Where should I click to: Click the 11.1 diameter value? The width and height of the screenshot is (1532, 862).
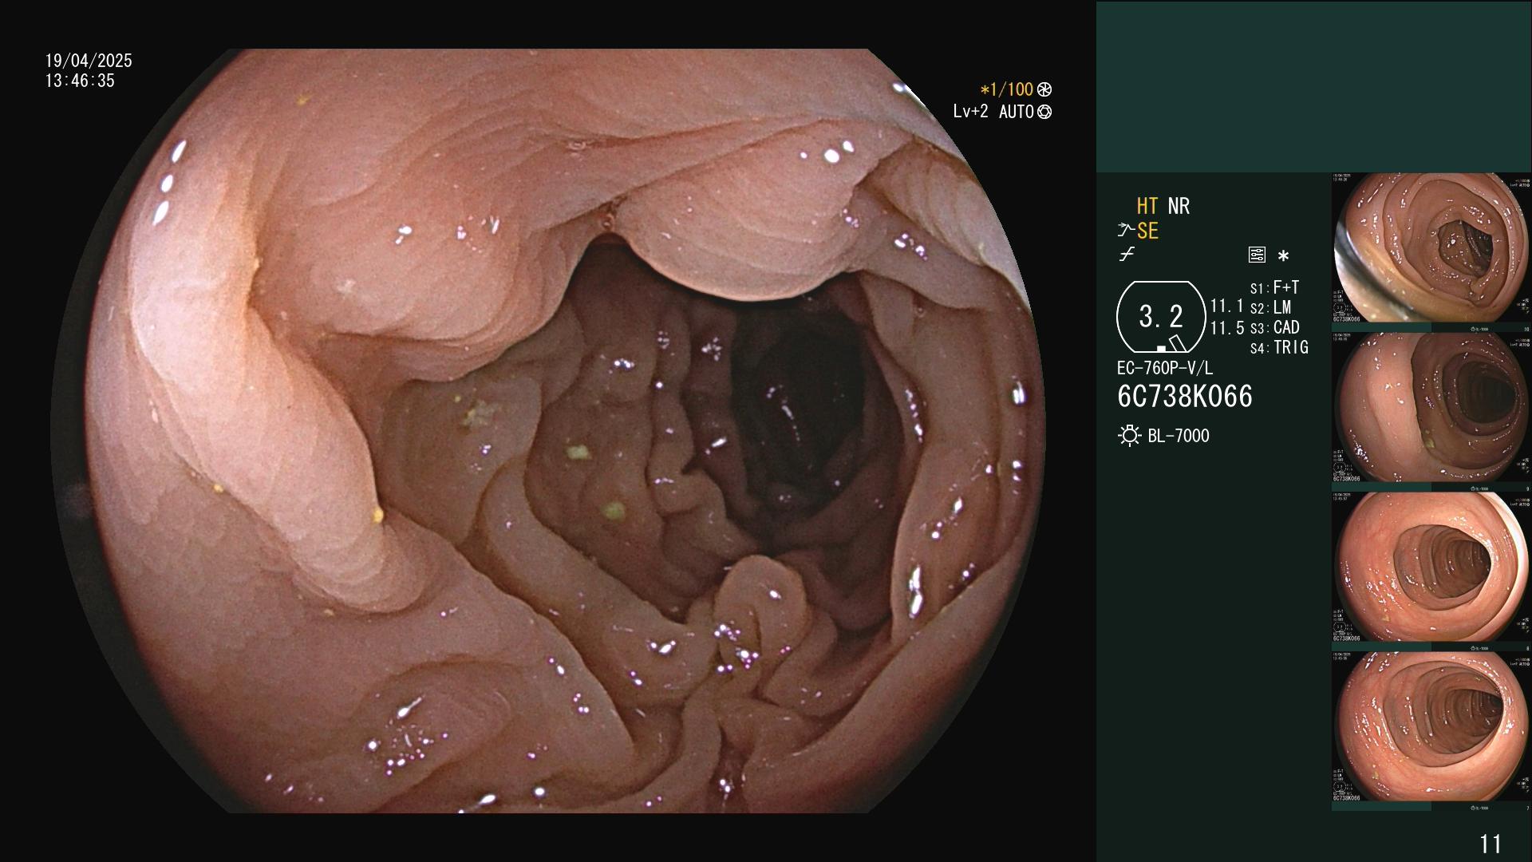pos(1227,306)
